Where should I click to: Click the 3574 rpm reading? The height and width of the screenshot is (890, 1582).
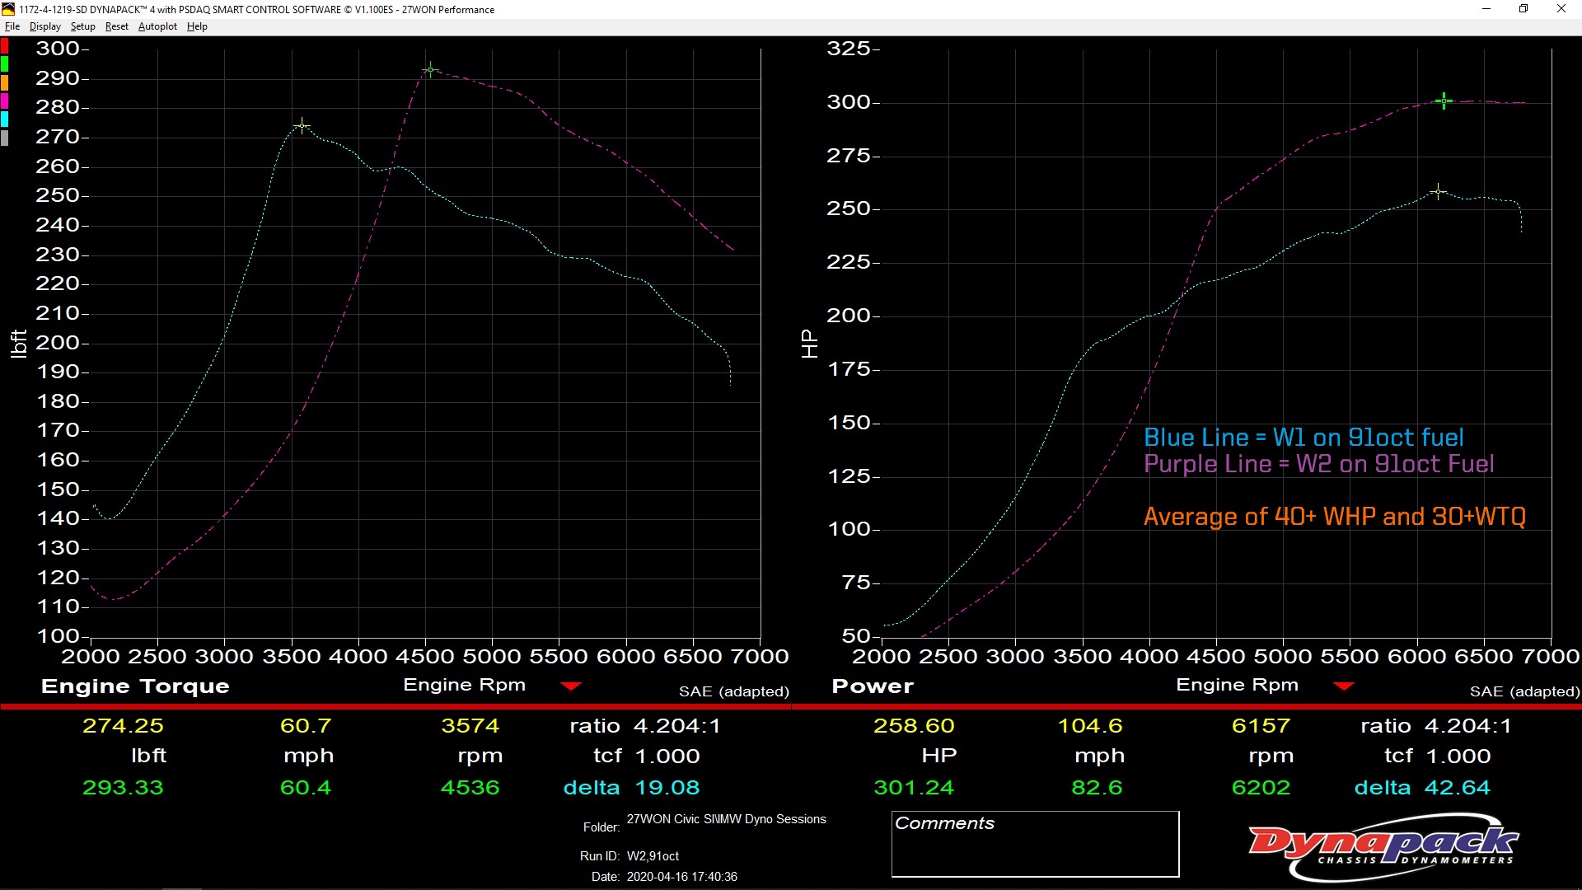[x=470, y=726]
